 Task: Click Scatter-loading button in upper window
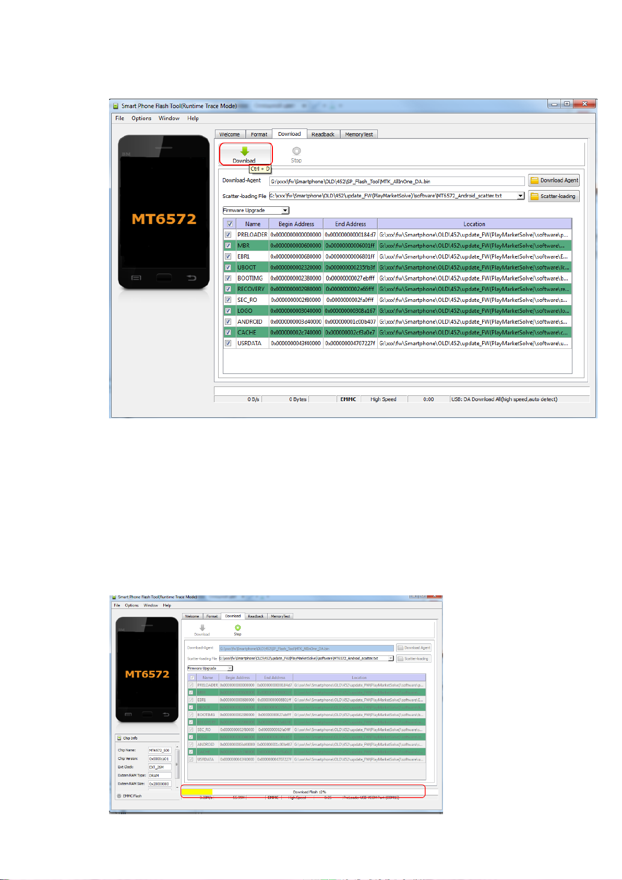point(554,196)
